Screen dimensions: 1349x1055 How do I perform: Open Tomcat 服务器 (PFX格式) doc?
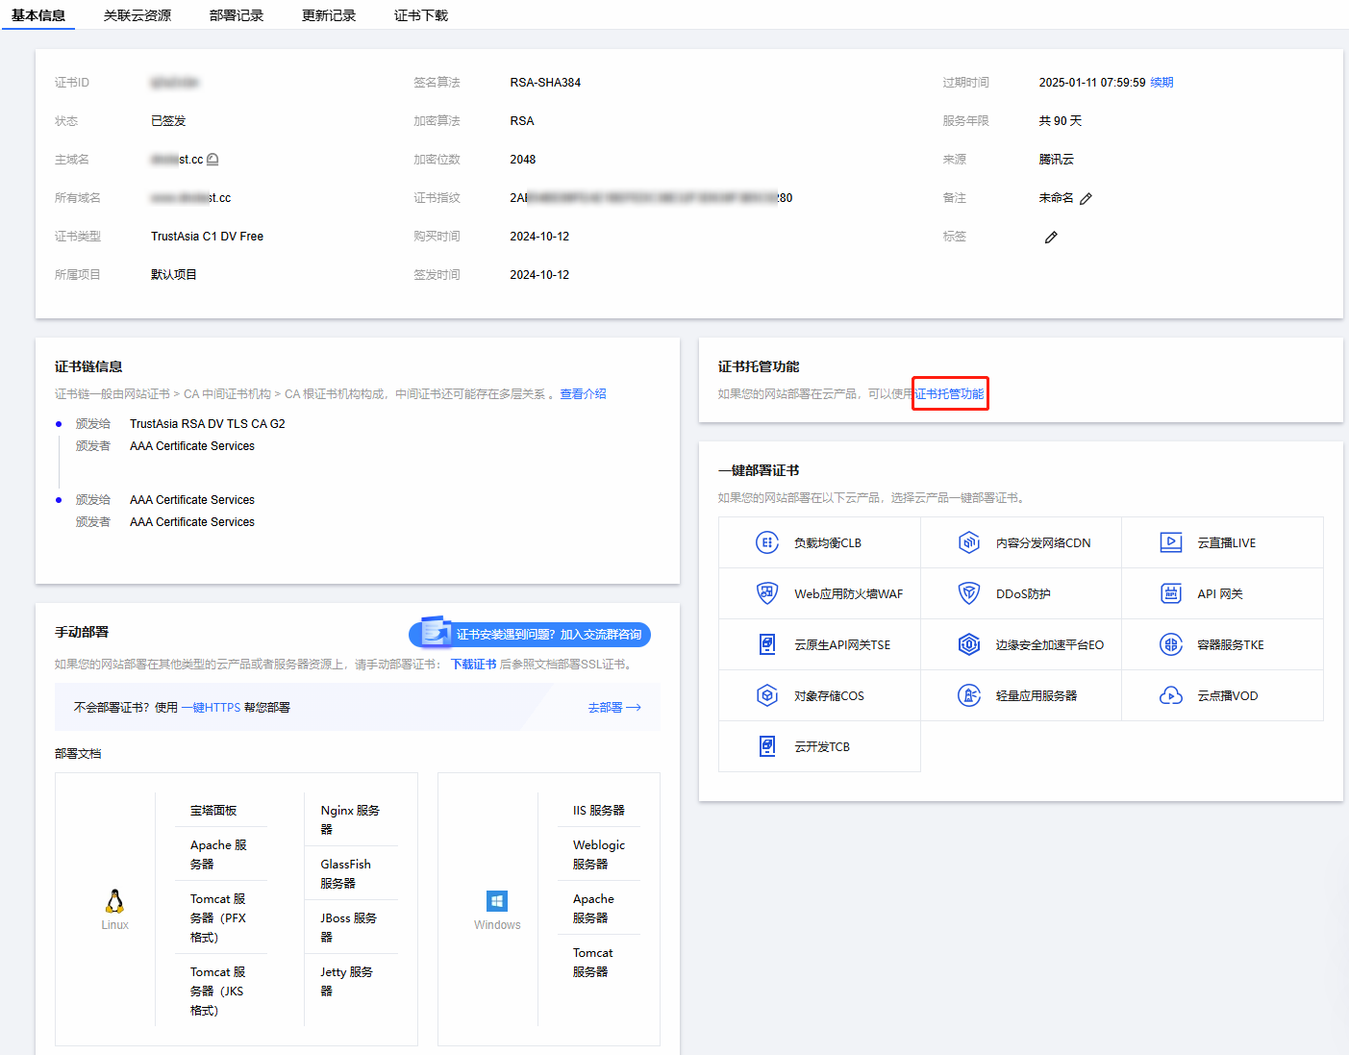[218, 917]
